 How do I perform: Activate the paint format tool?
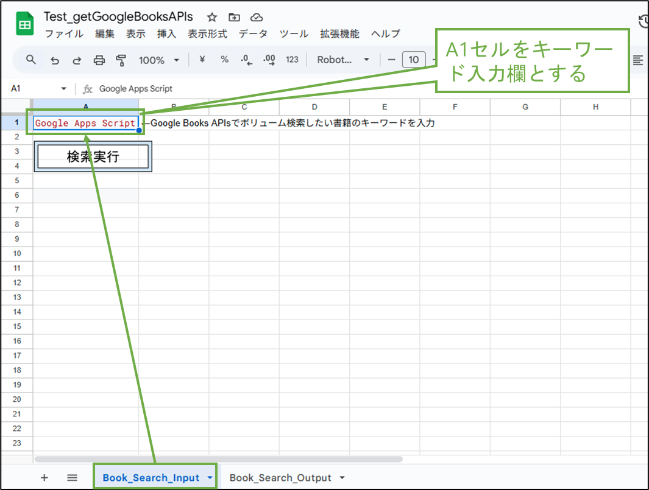point(121,60)
